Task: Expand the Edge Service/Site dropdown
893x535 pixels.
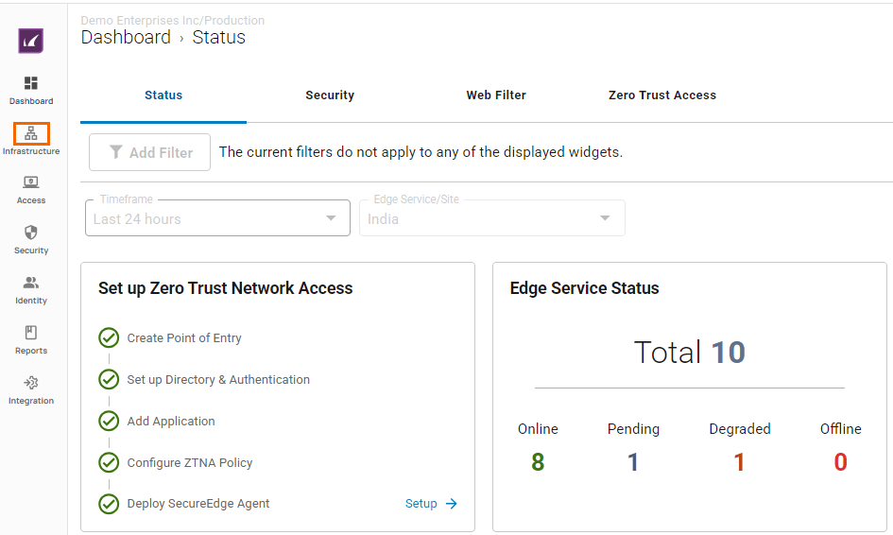Action: (491, 218)
